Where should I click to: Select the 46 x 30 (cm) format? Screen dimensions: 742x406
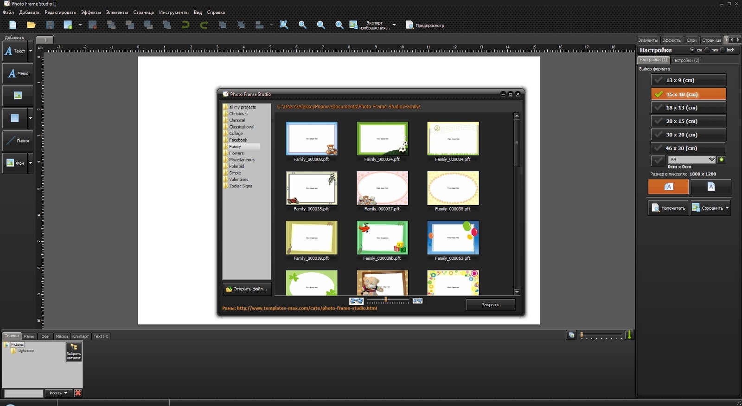click(689, 148)
